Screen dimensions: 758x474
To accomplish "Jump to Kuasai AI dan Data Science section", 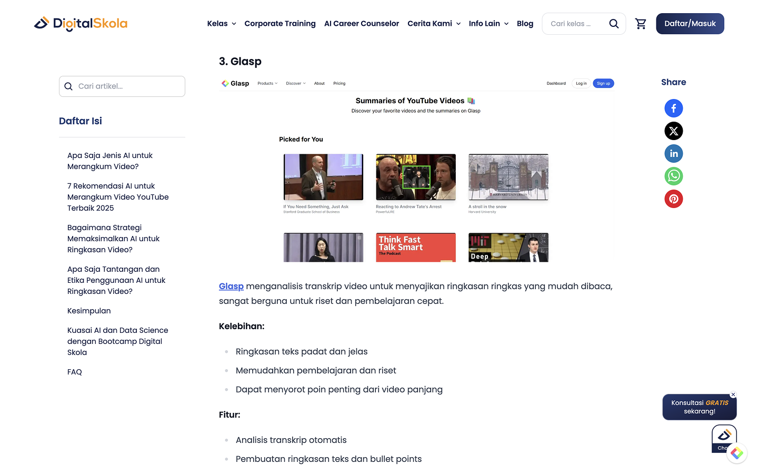I will (118, 341).
